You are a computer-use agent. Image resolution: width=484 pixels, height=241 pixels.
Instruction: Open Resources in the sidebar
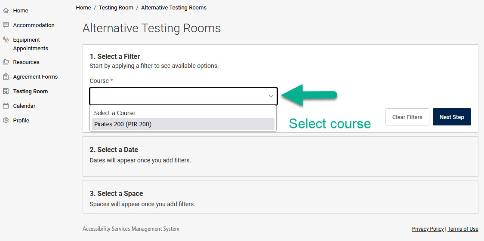pos(26,62)
